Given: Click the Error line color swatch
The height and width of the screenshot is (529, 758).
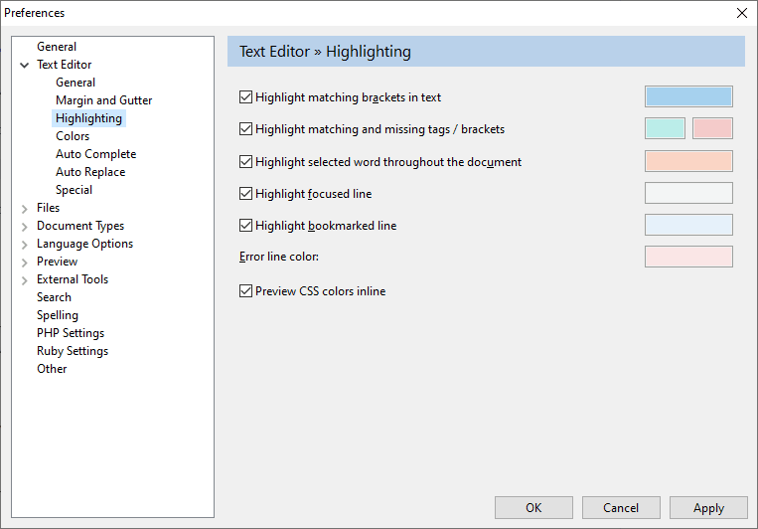Looking at the screenshot, I should [688, 258].
